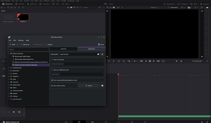The image size is (211, 123).
Task: Click the red timeline playhead marker
Action: 118,75
